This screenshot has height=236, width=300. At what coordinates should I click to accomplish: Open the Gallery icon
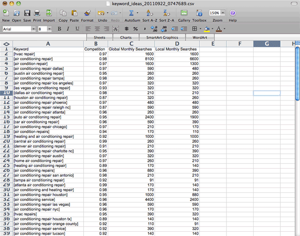[184, 13]
